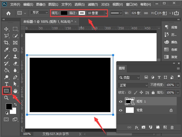Click the layer effects fx icon
The image size is (182, 137).
click(137, 127)
